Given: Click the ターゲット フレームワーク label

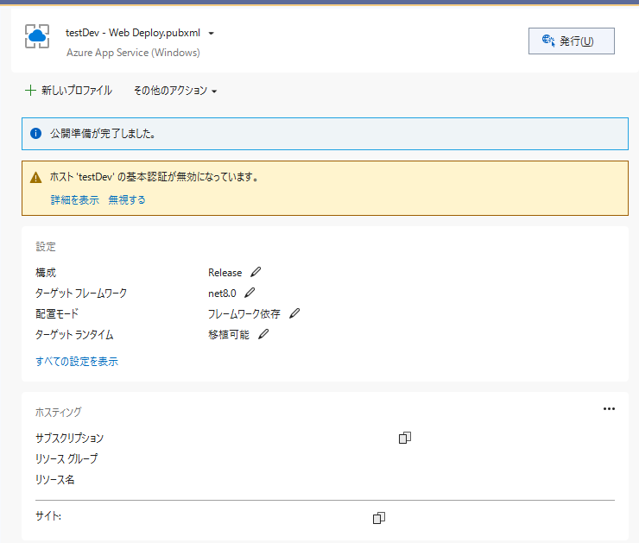Looking at the screenshot, I should 81,294.
